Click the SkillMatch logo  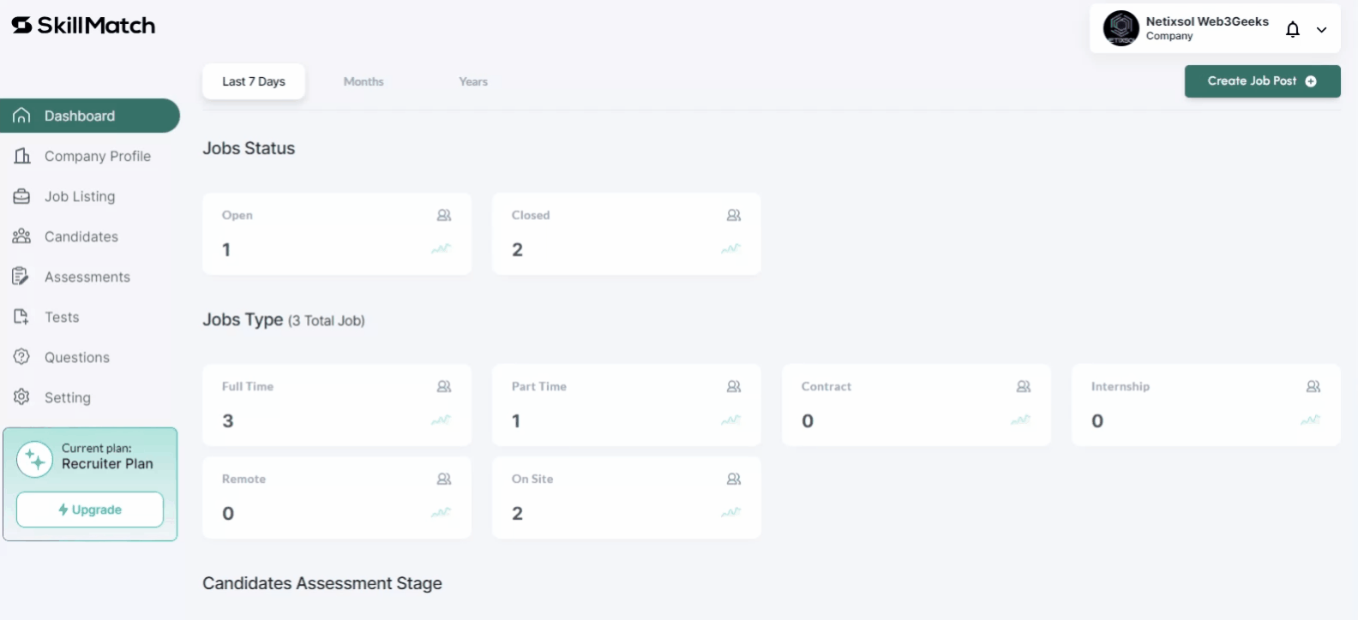tap(83, 26)
